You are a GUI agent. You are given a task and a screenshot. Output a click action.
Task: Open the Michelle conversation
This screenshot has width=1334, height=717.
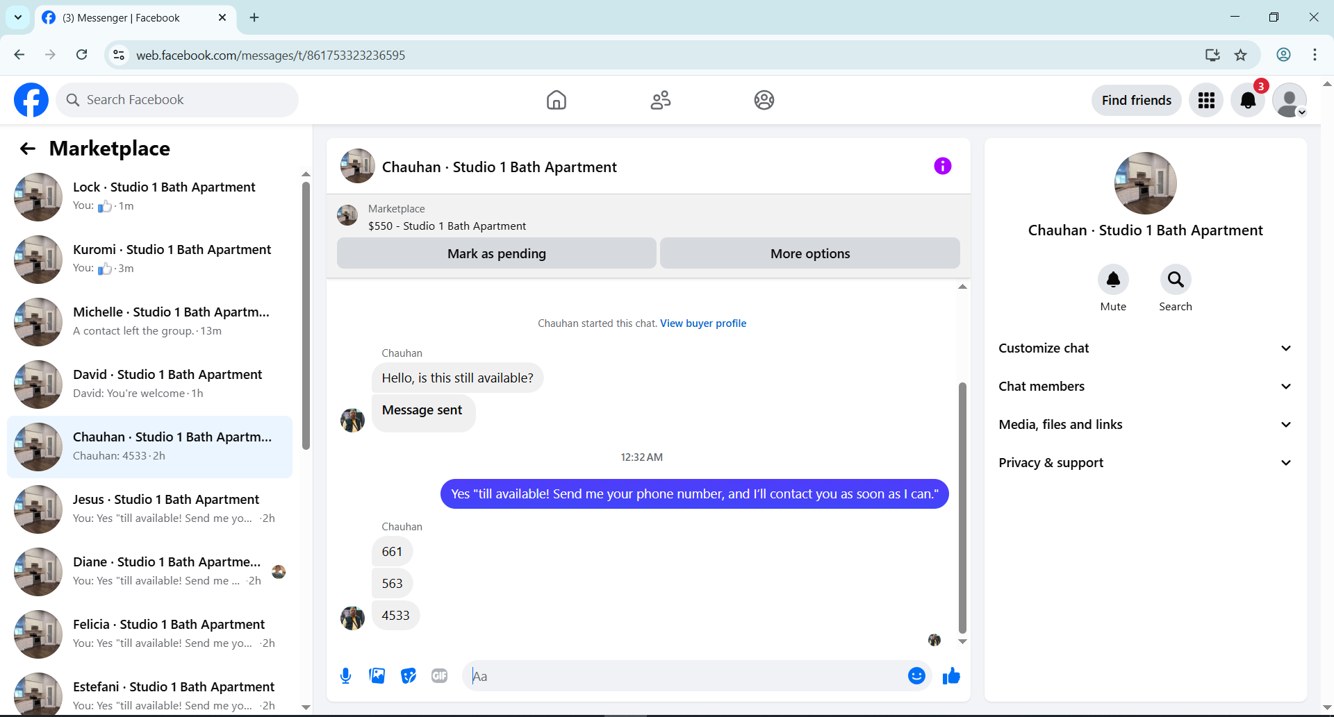149,322
